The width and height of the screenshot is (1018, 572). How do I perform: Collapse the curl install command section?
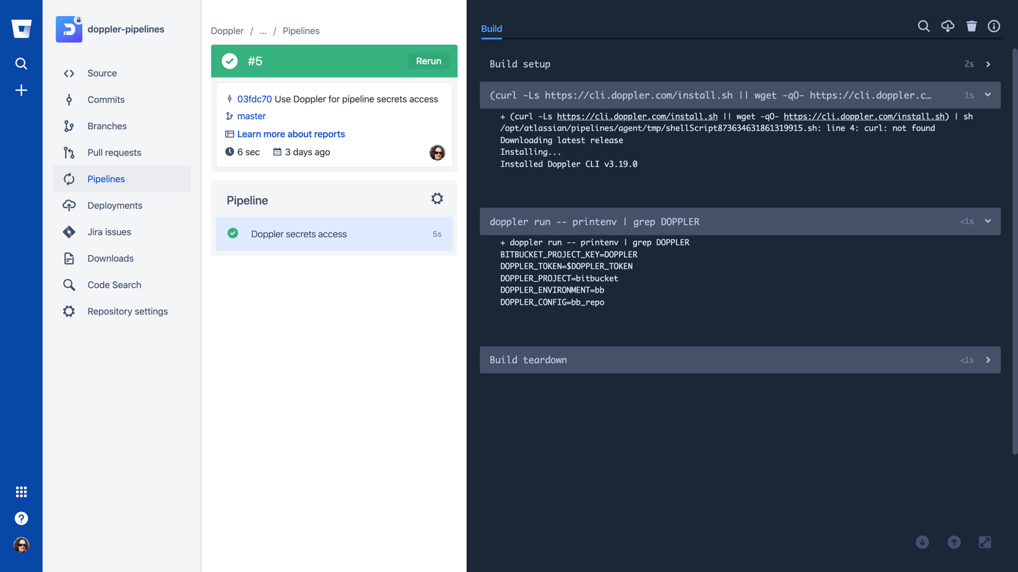pyautogui.click(x=740, y=95)
